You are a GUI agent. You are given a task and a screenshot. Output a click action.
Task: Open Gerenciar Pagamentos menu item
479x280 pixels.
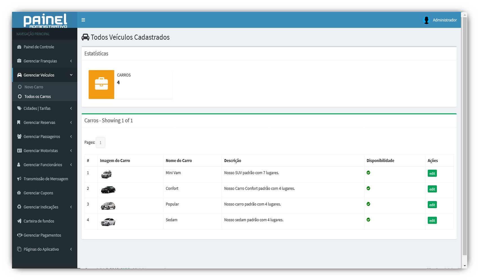[x=45, y=235]
